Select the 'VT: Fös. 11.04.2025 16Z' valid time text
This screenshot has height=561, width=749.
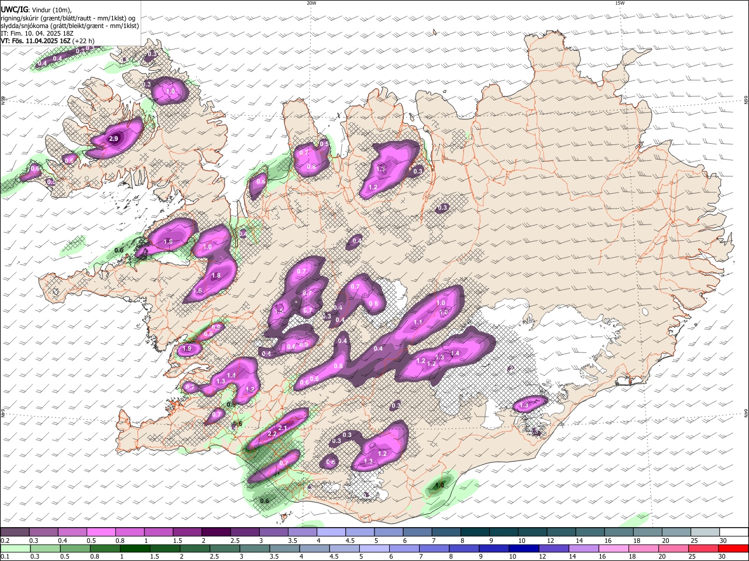37,41
